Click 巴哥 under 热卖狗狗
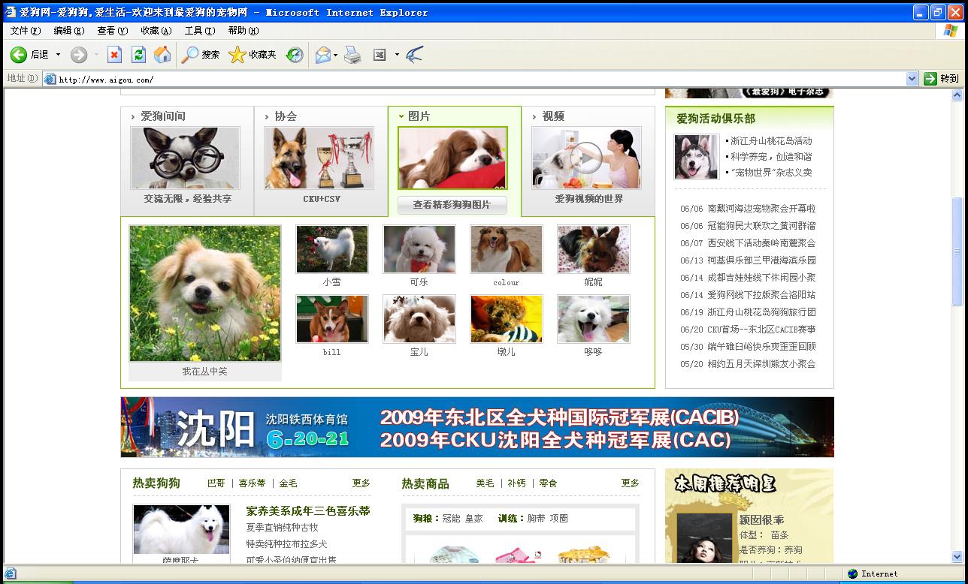The height and width of the screenshot is (584, 968). (x=216, y=483)
